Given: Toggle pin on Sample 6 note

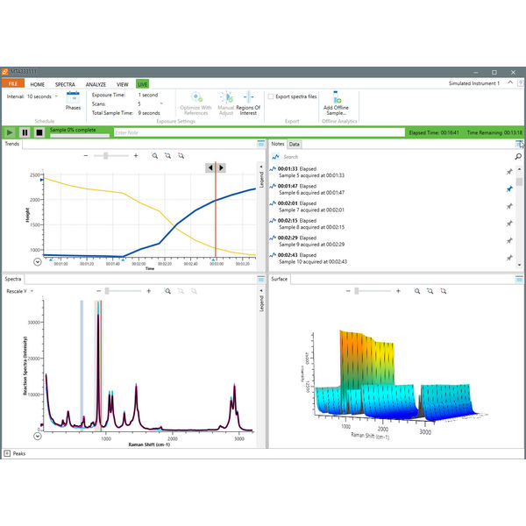Looking at the screenshot, I should 508,188.
